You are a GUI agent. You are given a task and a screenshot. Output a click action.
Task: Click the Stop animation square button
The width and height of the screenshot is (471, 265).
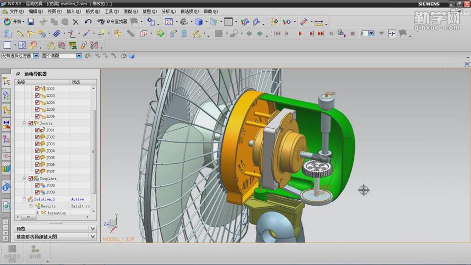tap(353, 33)
